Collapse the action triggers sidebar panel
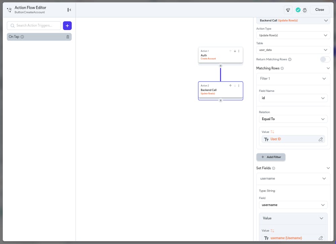 coord(69,10)
